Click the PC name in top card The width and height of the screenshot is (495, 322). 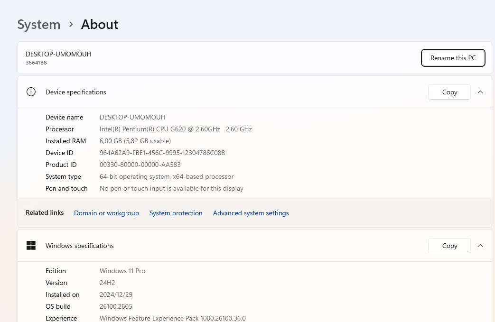click(58, 54)
